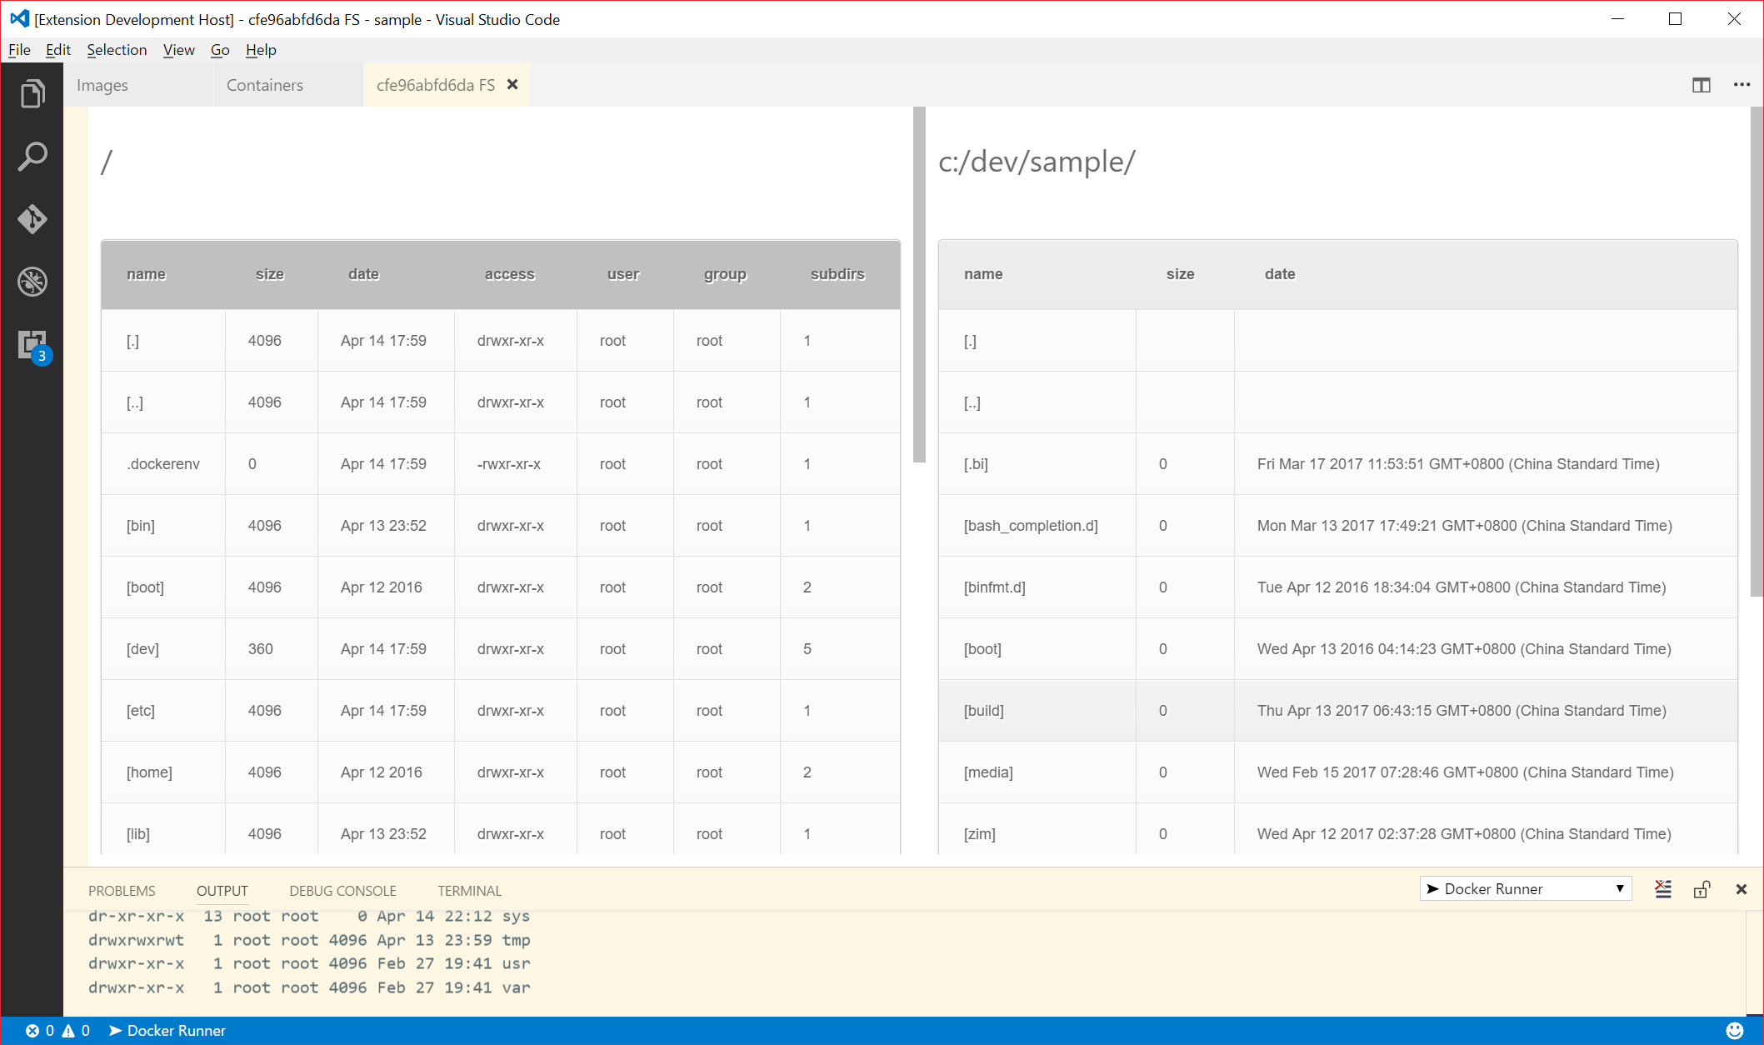Open the [dev] directory
Image resolution: width=1764 pixels, height=1045 pixels.
pyautogui.click(x=142, y=649)
